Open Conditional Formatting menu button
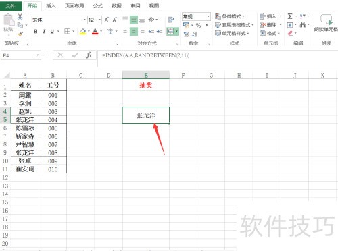 point(230,16)
